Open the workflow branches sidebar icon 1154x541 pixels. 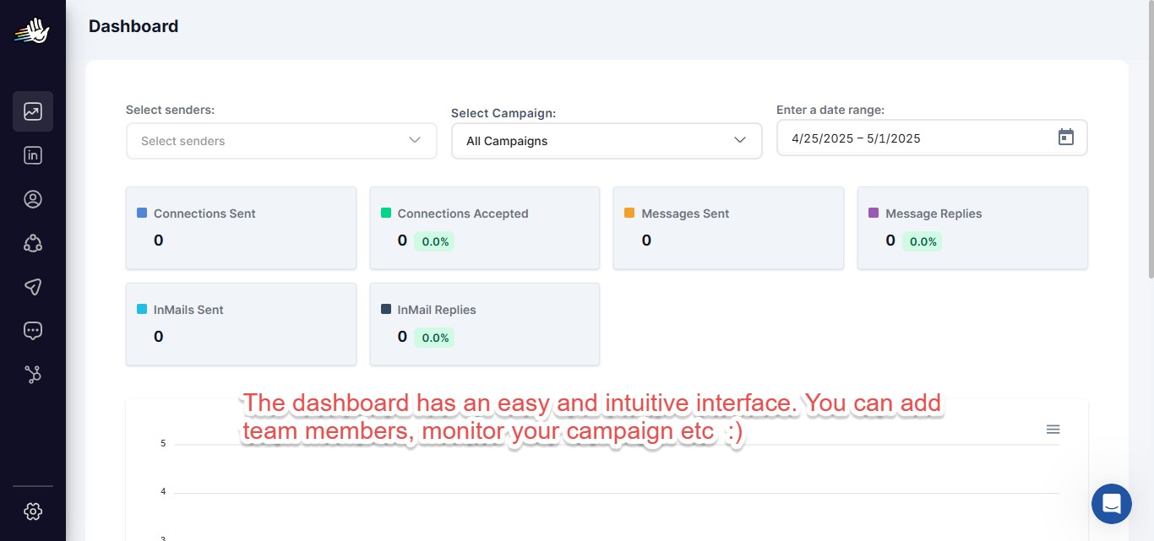(x=33, y=375)
